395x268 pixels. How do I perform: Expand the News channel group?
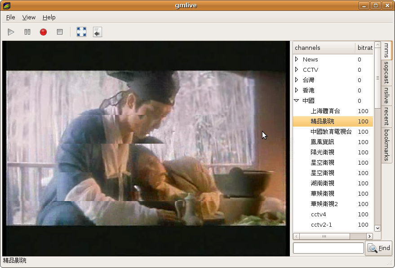(x=297, y=59)
